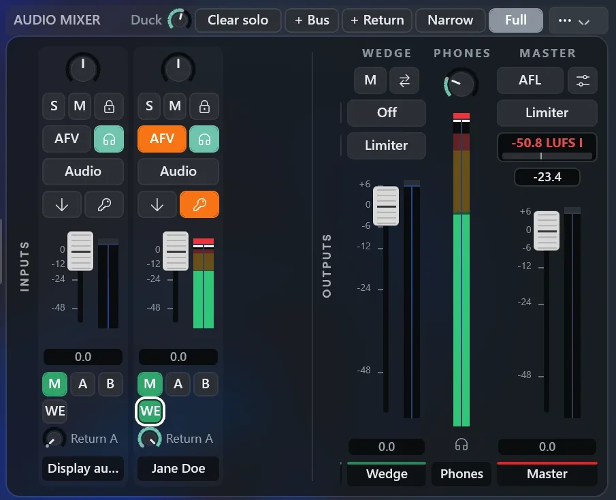Toggle headphone monitoring on Jane Doe
The image size is (616, 500).
[x=204, y=139]
